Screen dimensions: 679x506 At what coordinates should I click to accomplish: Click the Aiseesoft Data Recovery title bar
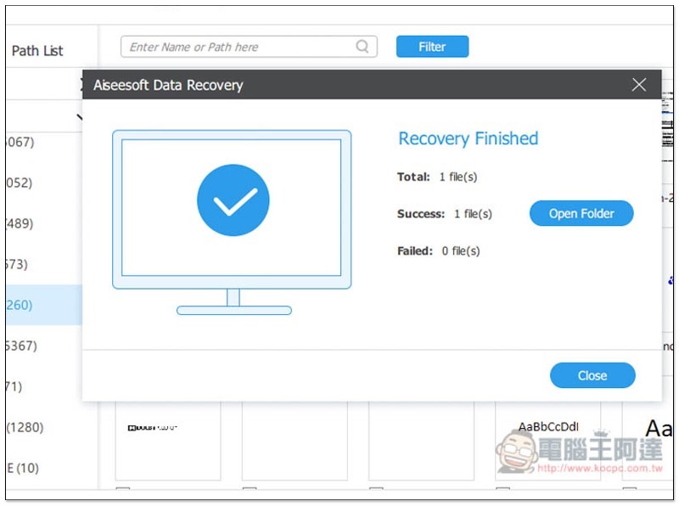tap(339, 85)
